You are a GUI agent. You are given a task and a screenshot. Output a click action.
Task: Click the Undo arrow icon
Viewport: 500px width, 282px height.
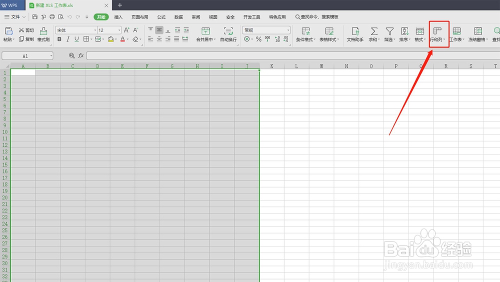point(69,17)
